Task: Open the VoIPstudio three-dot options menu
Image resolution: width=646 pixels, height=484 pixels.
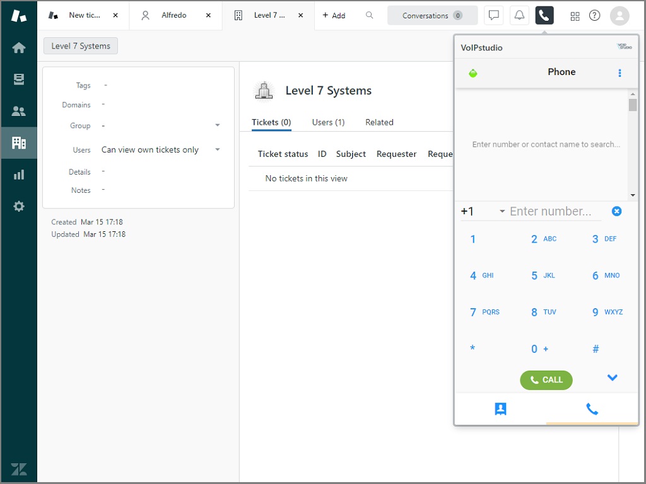Action: pyautogui.click(x=620, y=74)
